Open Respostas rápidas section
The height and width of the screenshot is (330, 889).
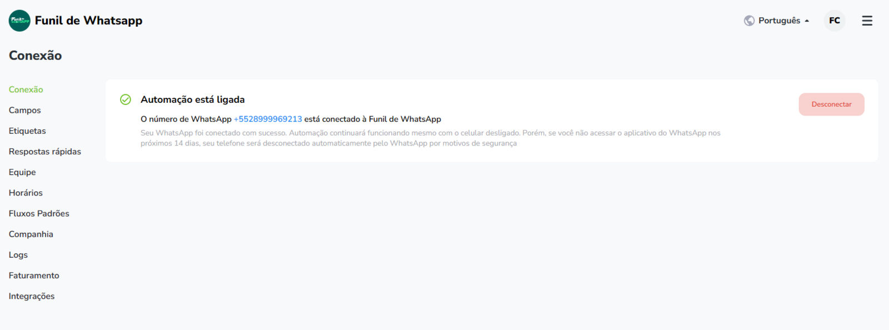[x=45, y=152]
